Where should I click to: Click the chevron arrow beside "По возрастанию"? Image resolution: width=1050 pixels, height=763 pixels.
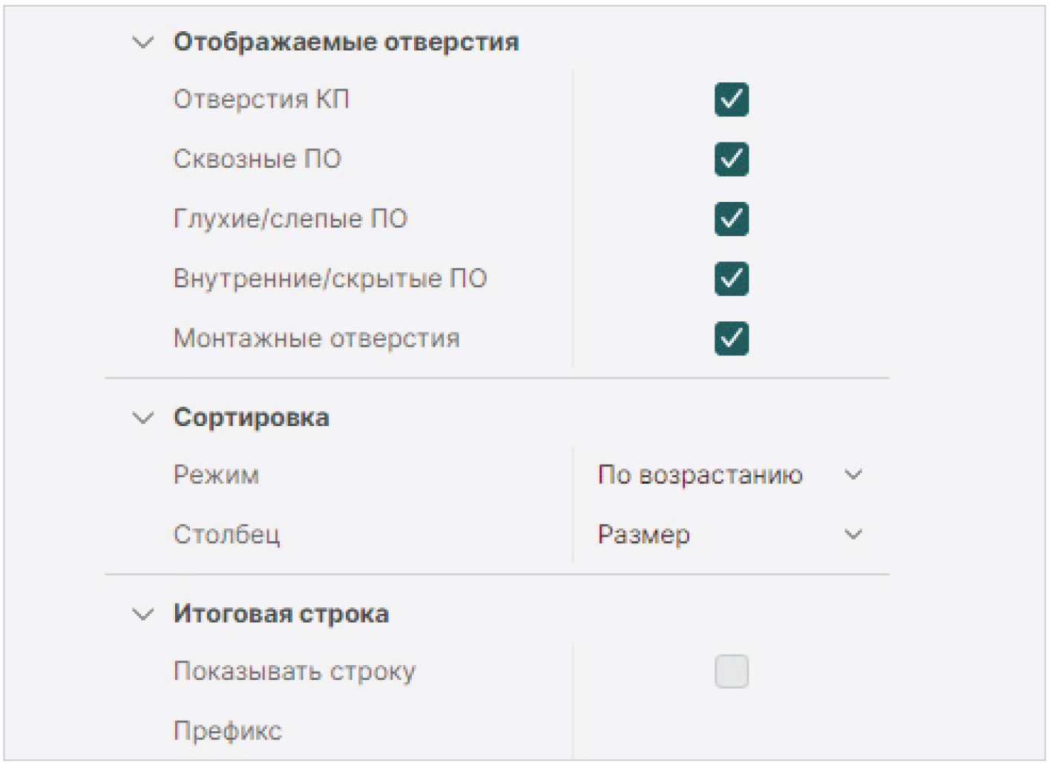pos(853,475)
